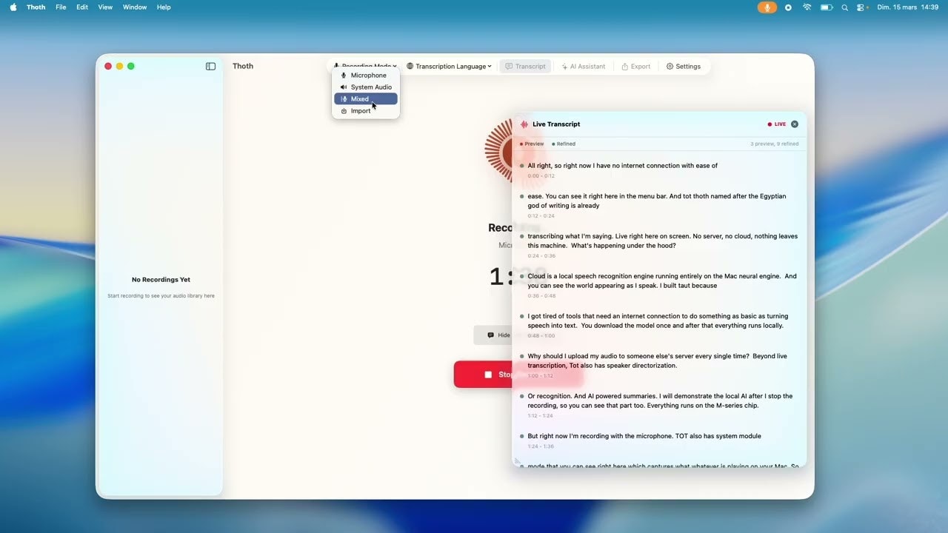Click the '3 preview, 9 refined' counter
This screenshot has height=533, width=948.
click(x=774, y=144)
